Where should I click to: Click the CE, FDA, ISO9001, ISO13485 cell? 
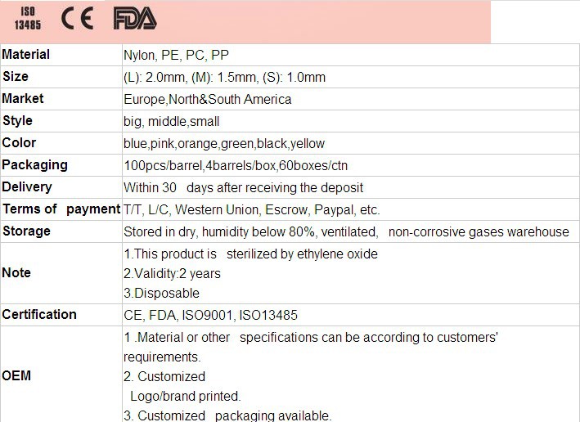pos(210,315)
